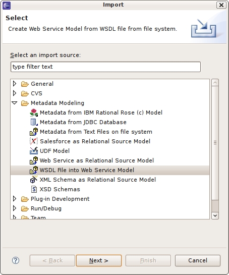Click the Rational Rose icon
229x275 pixels.
pyautogui.click(x=34, y=113)
